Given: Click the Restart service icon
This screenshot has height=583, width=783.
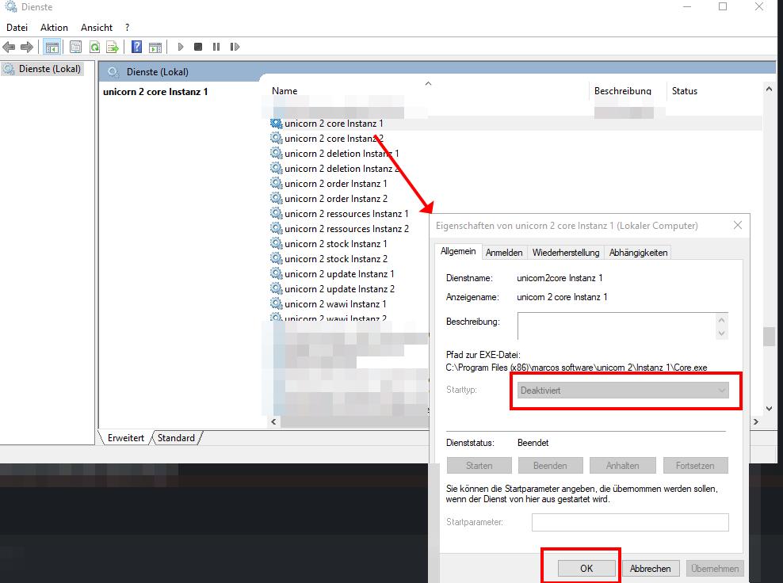Looking at the screenshot, I should coord(235,47).
